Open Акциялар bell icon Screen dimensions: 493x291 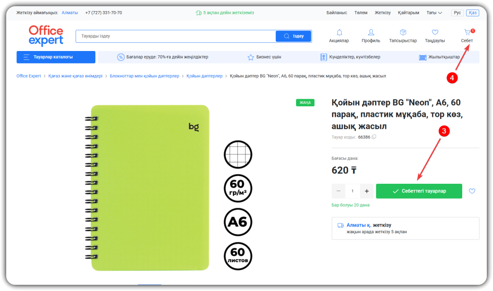point(339,32)
